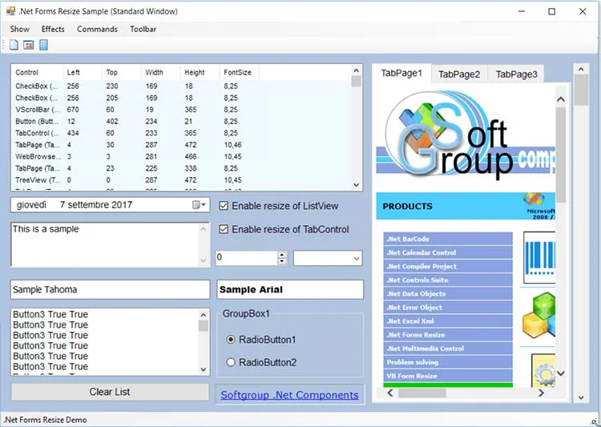Screen dimensions: 601x427
Task: Click the blank document toolbar icon
Action: 14,45
